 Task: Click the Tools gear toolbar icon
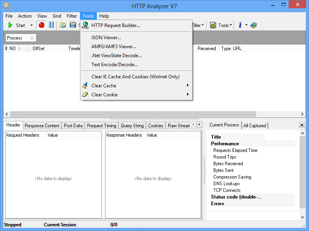(213, 25)
